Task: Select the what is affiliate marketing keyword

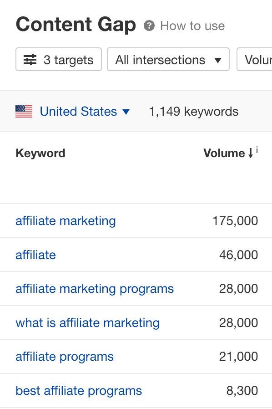Action: point(87,322)
